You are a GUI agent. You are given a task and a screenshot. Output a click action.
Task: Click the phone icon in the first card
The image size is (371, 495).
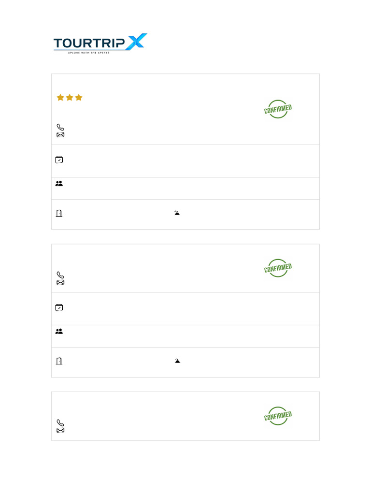(x=60, y=127)
